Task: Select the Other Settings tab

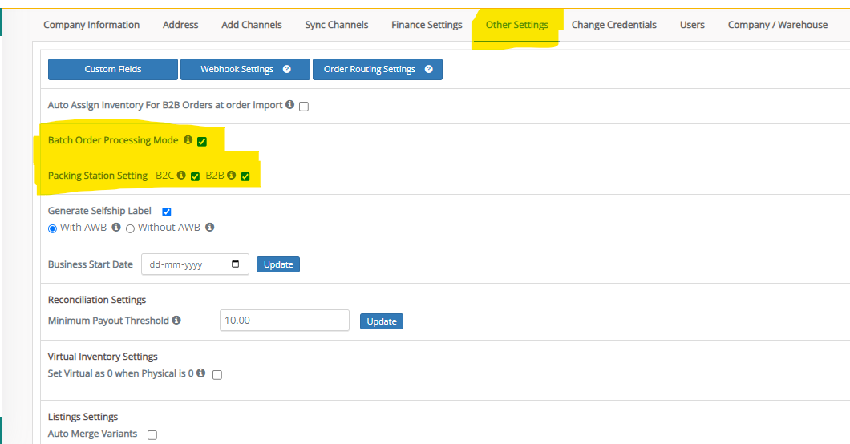Action: tap(516, 25)
